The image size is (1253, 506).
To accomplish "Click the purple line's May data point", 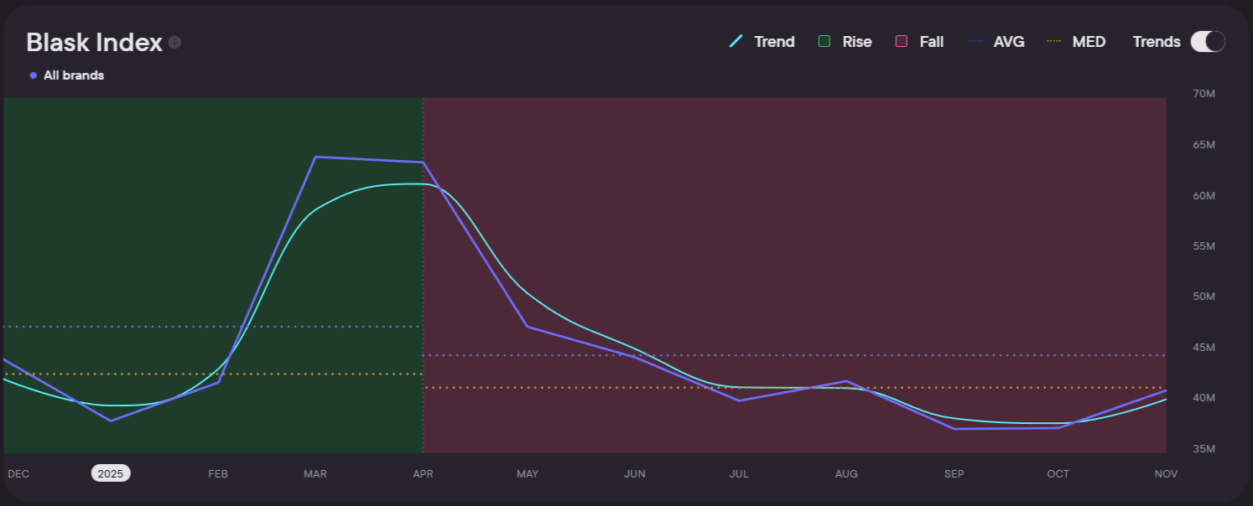I will point(528,327).
